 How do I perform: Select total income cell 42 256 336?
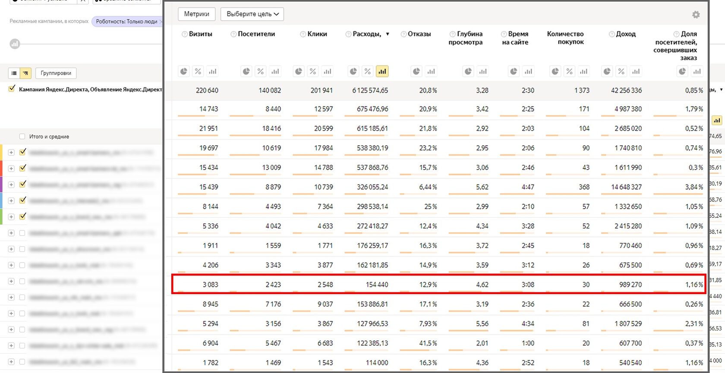pos(626,91)
